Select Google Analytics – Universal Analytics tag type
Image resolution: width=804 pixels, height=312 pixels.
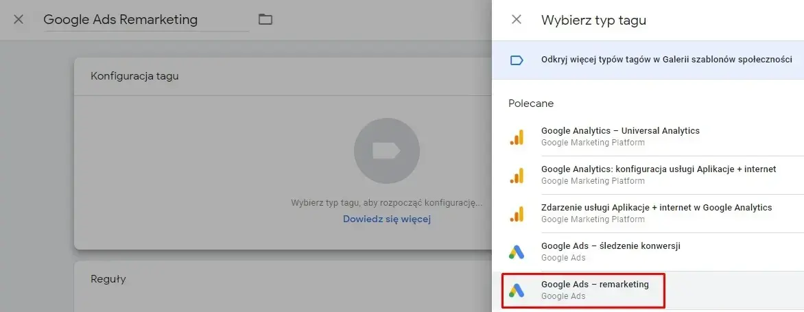click(648, 136)
